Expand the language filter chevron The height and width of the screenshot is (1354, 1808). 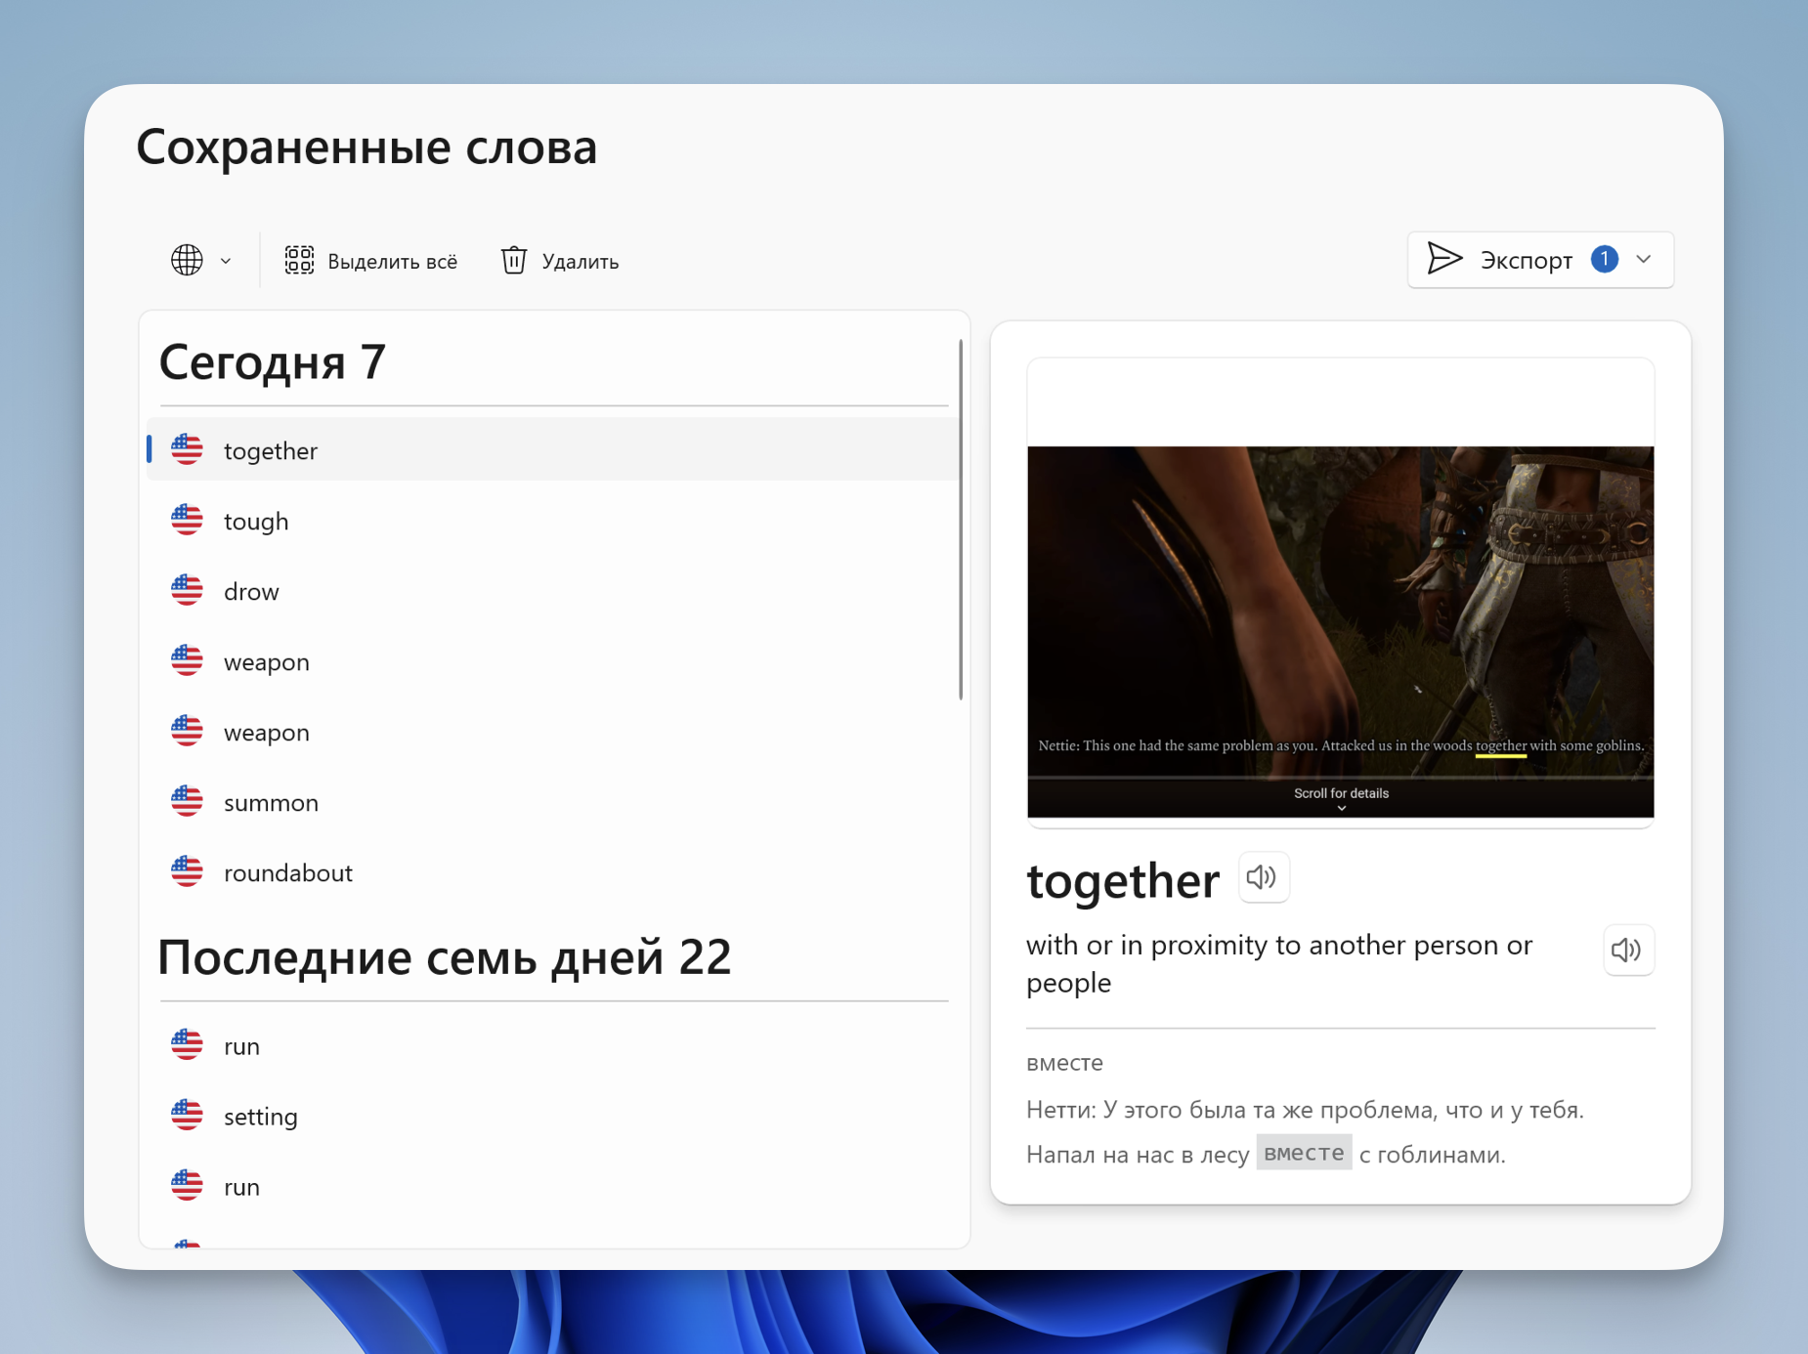point(226,261)
